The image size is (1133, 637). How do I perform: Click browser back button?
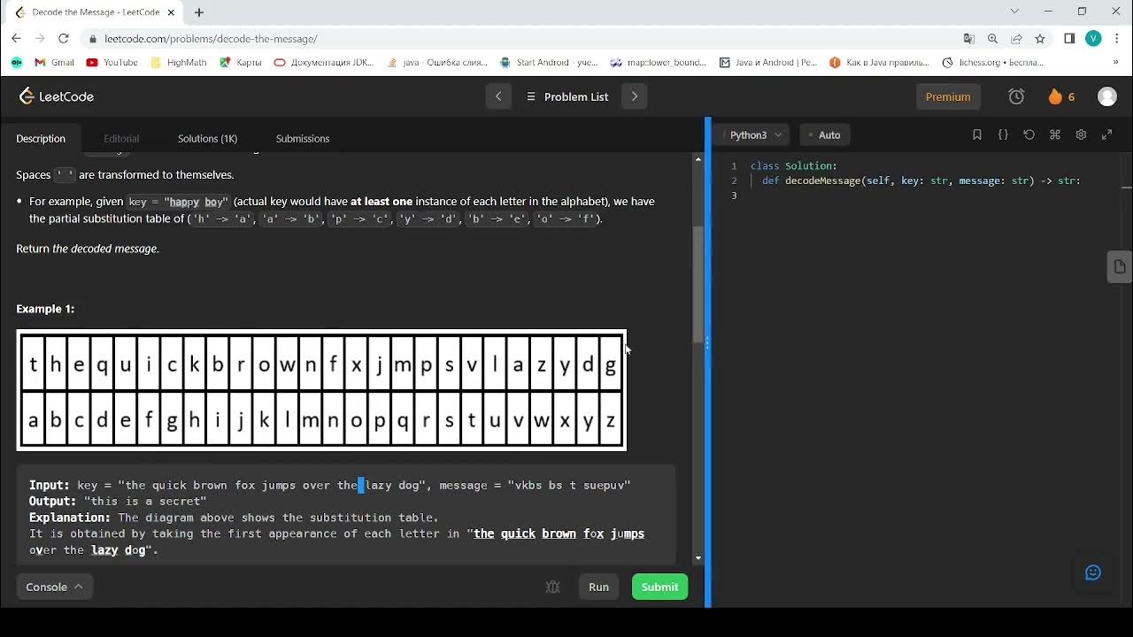coord(16,38)
